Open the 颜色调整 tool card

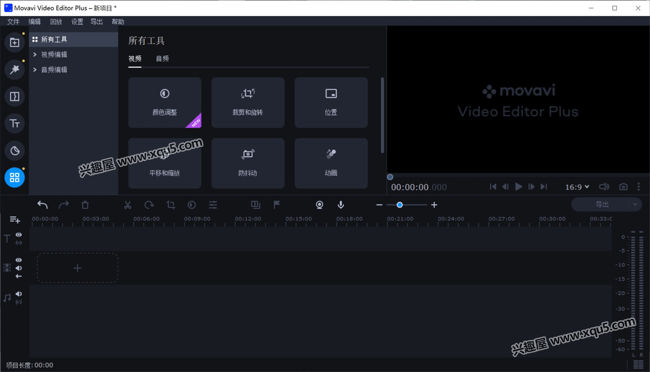tap(165, 103)
